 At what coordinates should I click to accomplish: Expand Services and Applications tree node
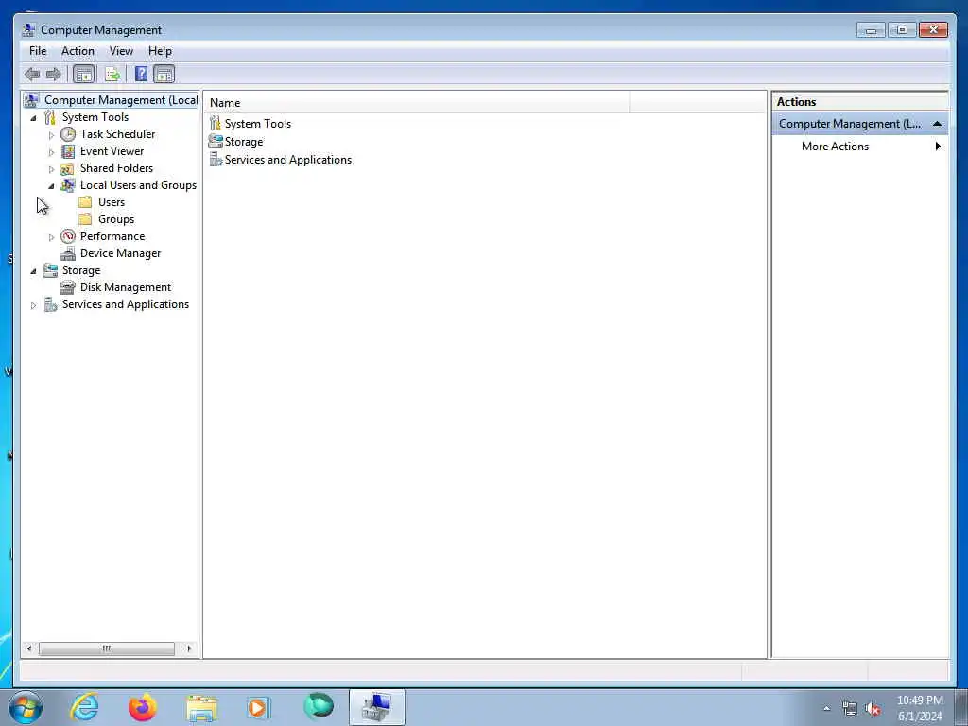point(33,305)
